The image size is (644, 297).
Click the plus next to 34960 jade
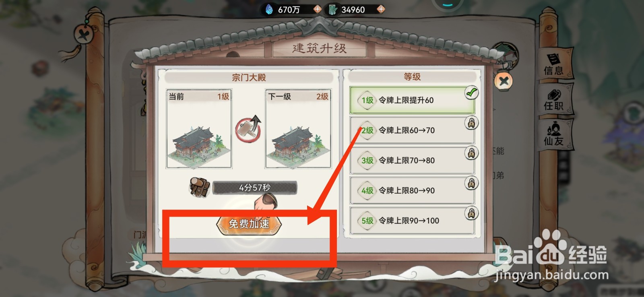381,9
